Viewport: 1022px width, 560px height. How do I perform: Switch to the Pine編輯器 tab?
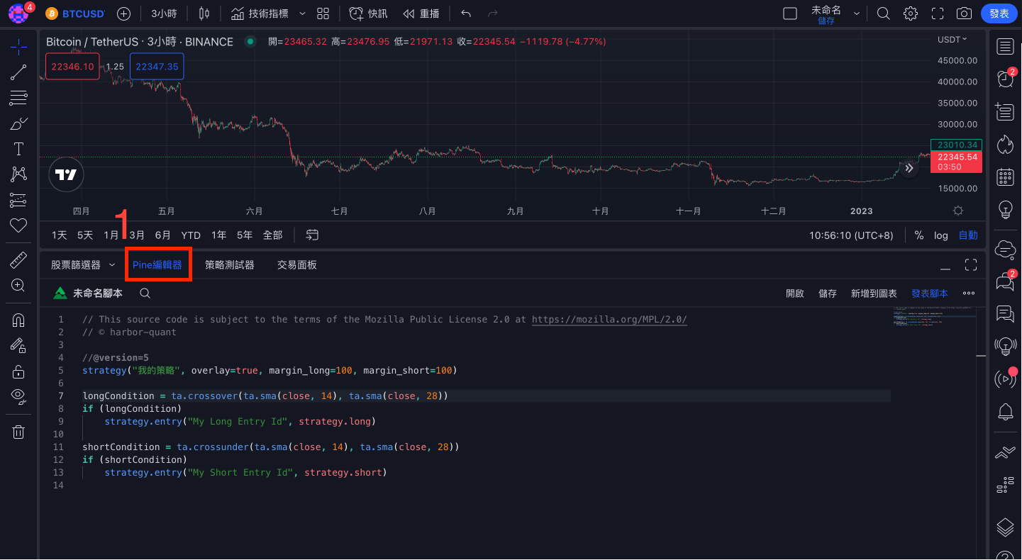(x=157, y=265)
